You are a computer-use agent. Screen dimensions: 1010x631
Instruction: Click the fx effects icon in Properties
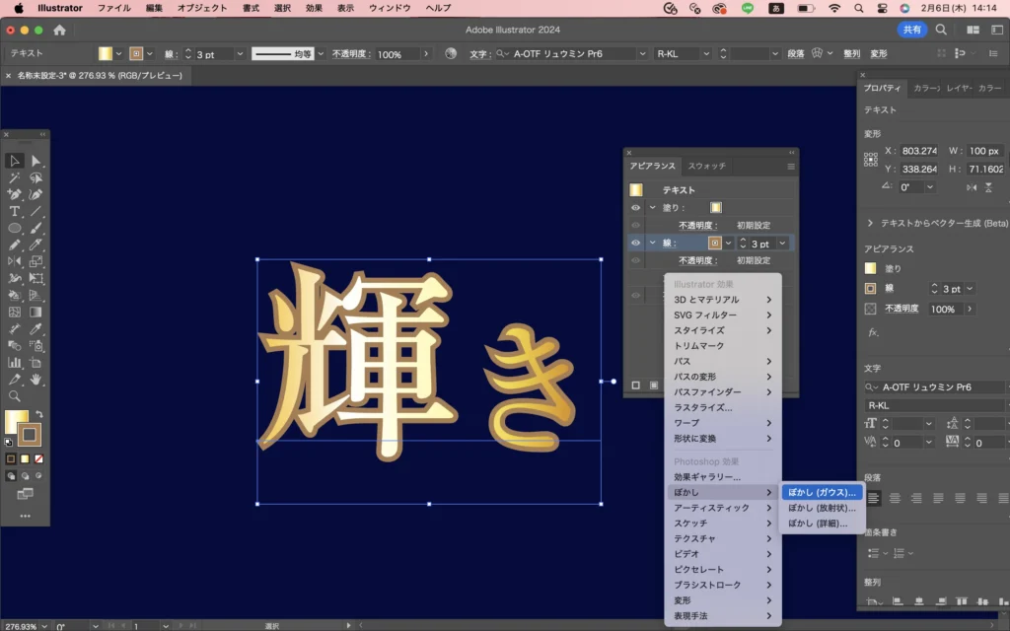[x=873, y=332]
